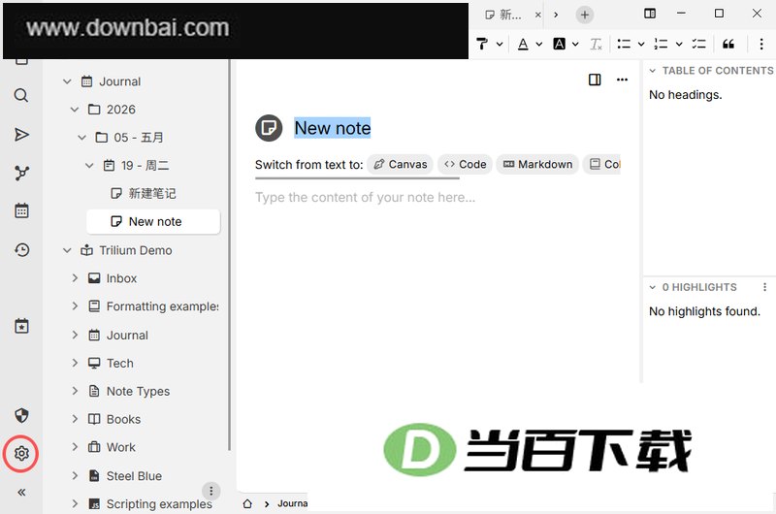The width and height of the screenshot is (776, 514).
Task: Open the Journal note under Trilium Demo
Action: pyautogui.click(x=127, y=335)
